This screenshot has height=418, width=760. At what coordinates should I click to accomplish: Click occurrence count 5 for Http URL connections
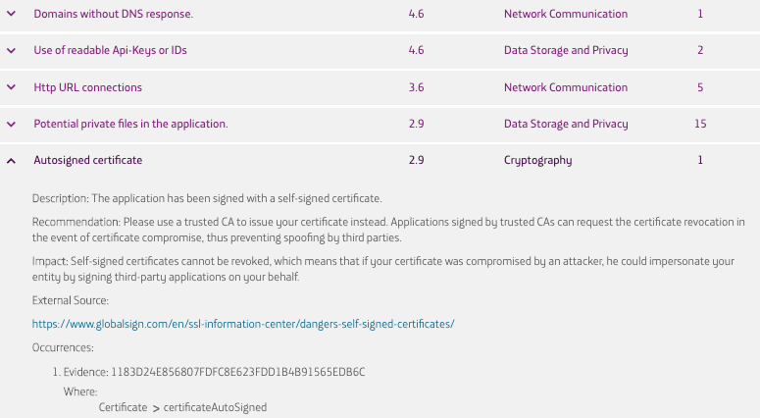[700, 87]
